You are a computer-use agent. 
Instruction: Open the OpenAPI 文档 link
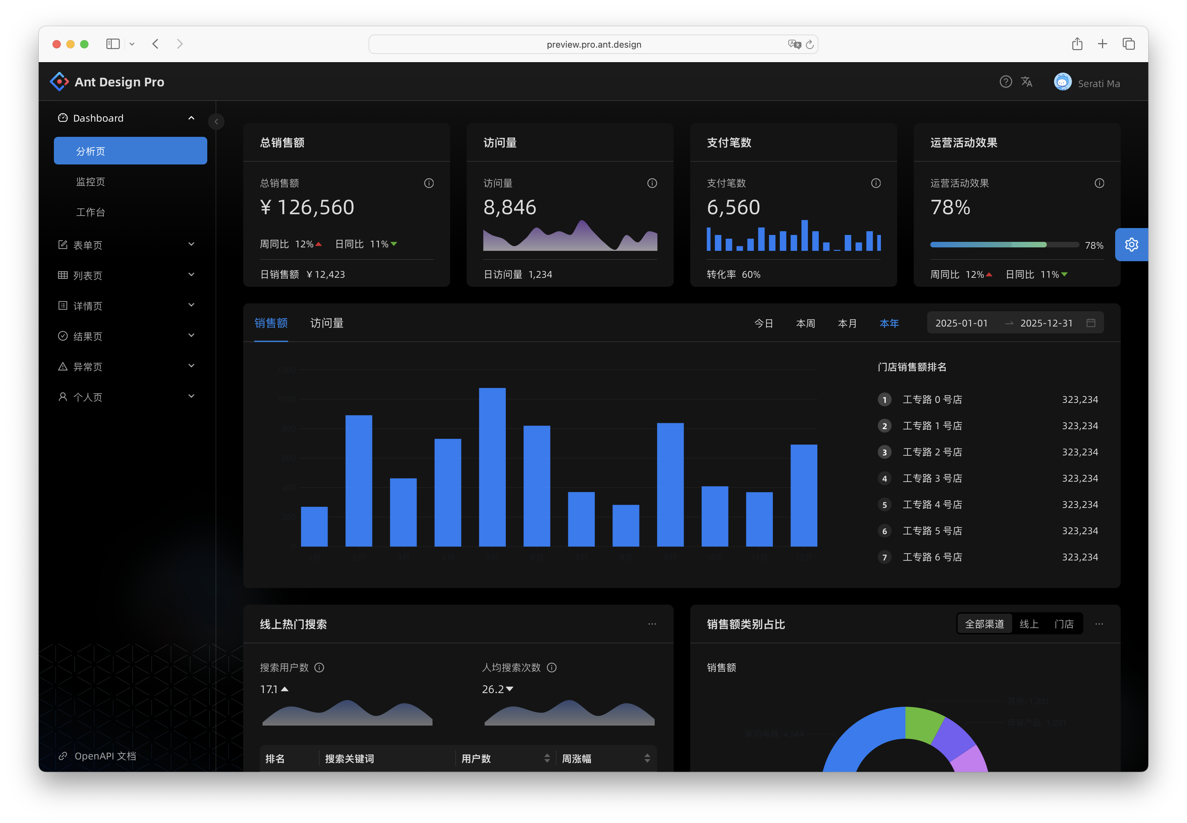tap(98, 755)
